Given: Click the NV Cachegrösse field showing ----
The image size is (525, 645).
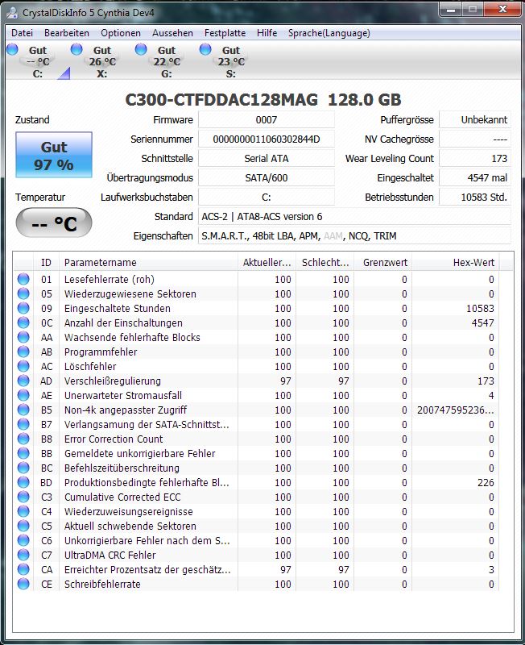Looking at the screenshot, I should [475, 139].
